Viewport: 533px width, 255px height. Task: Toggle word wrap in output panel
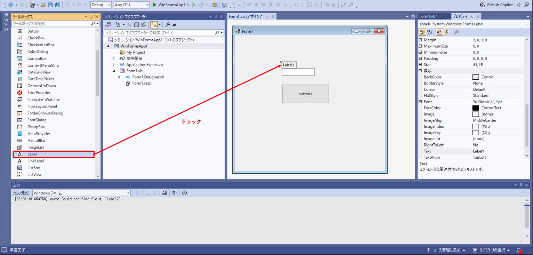point(175,193)
